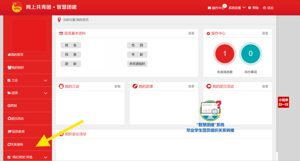Click the location pin in the breadcrumb bar
Image resolution: width=300 pixels, height=161 pixels.
click(59, 20)
